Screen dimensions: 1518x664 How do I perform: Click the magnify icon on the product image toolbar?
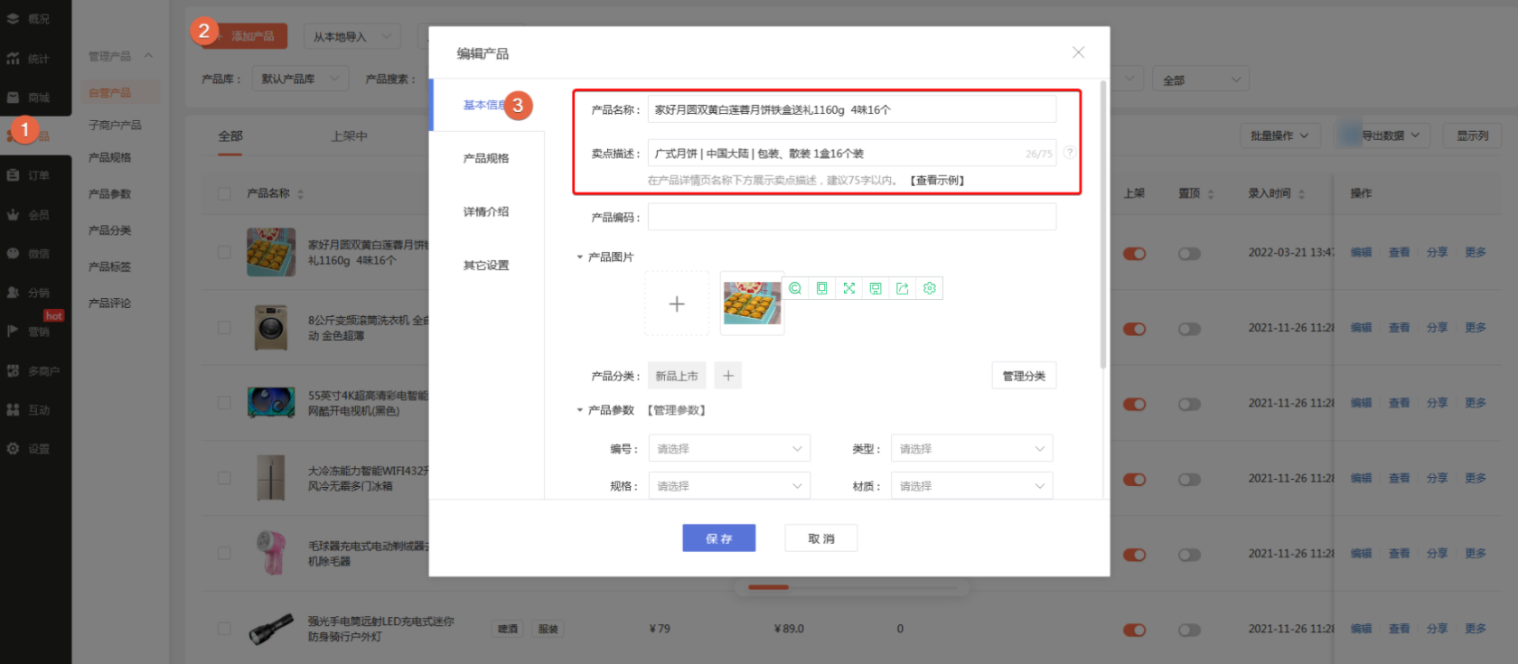tap(795, 288)
